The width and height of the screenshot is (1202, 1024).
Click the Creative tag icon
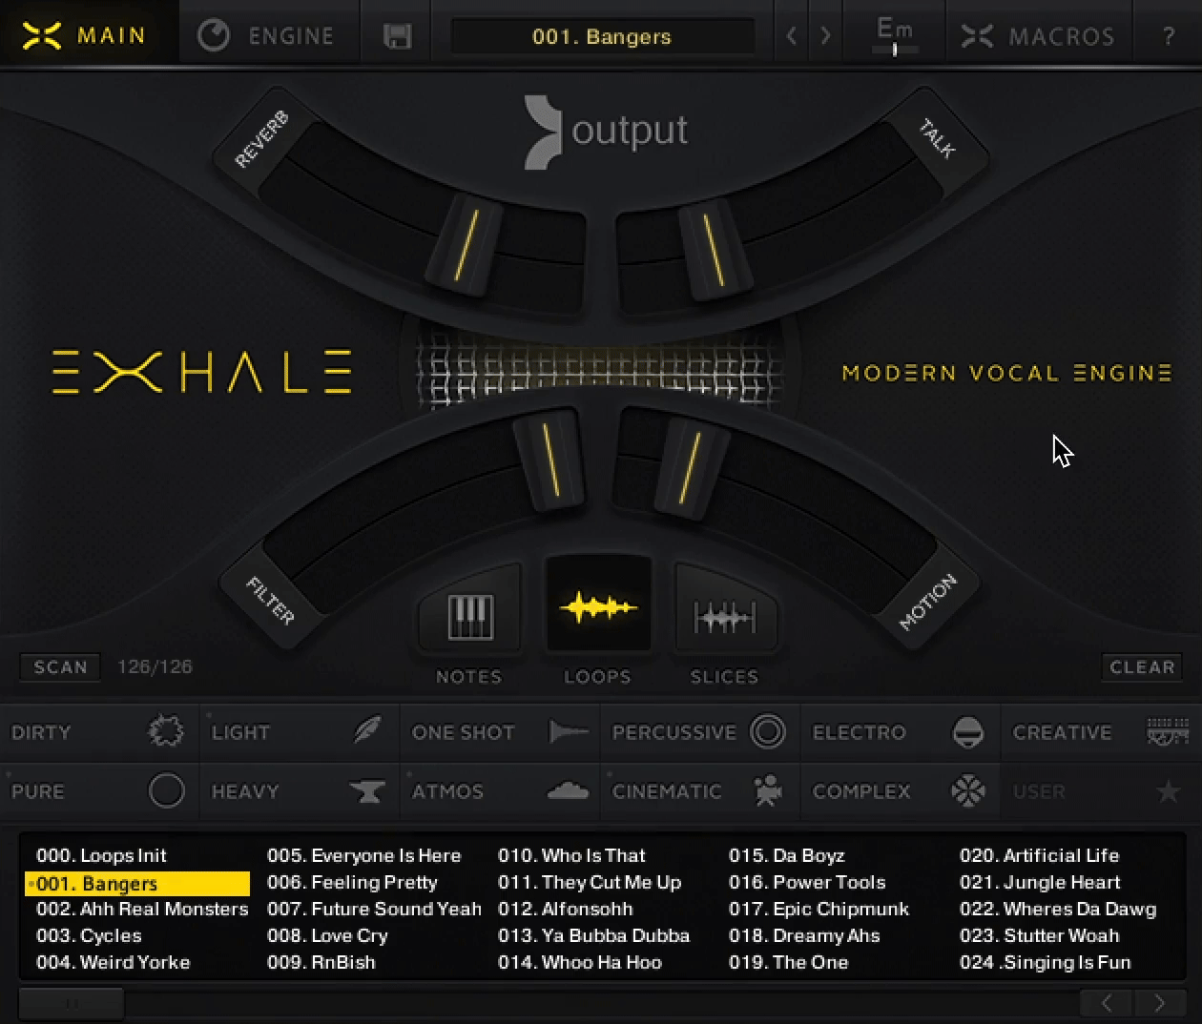point(1168,731)
